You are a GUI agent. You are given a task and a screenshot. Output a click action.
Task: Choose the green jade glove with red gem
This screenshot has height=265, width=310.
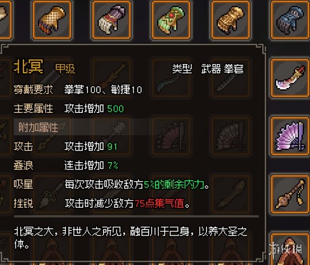pyautogui.click(x=171, y=20)
